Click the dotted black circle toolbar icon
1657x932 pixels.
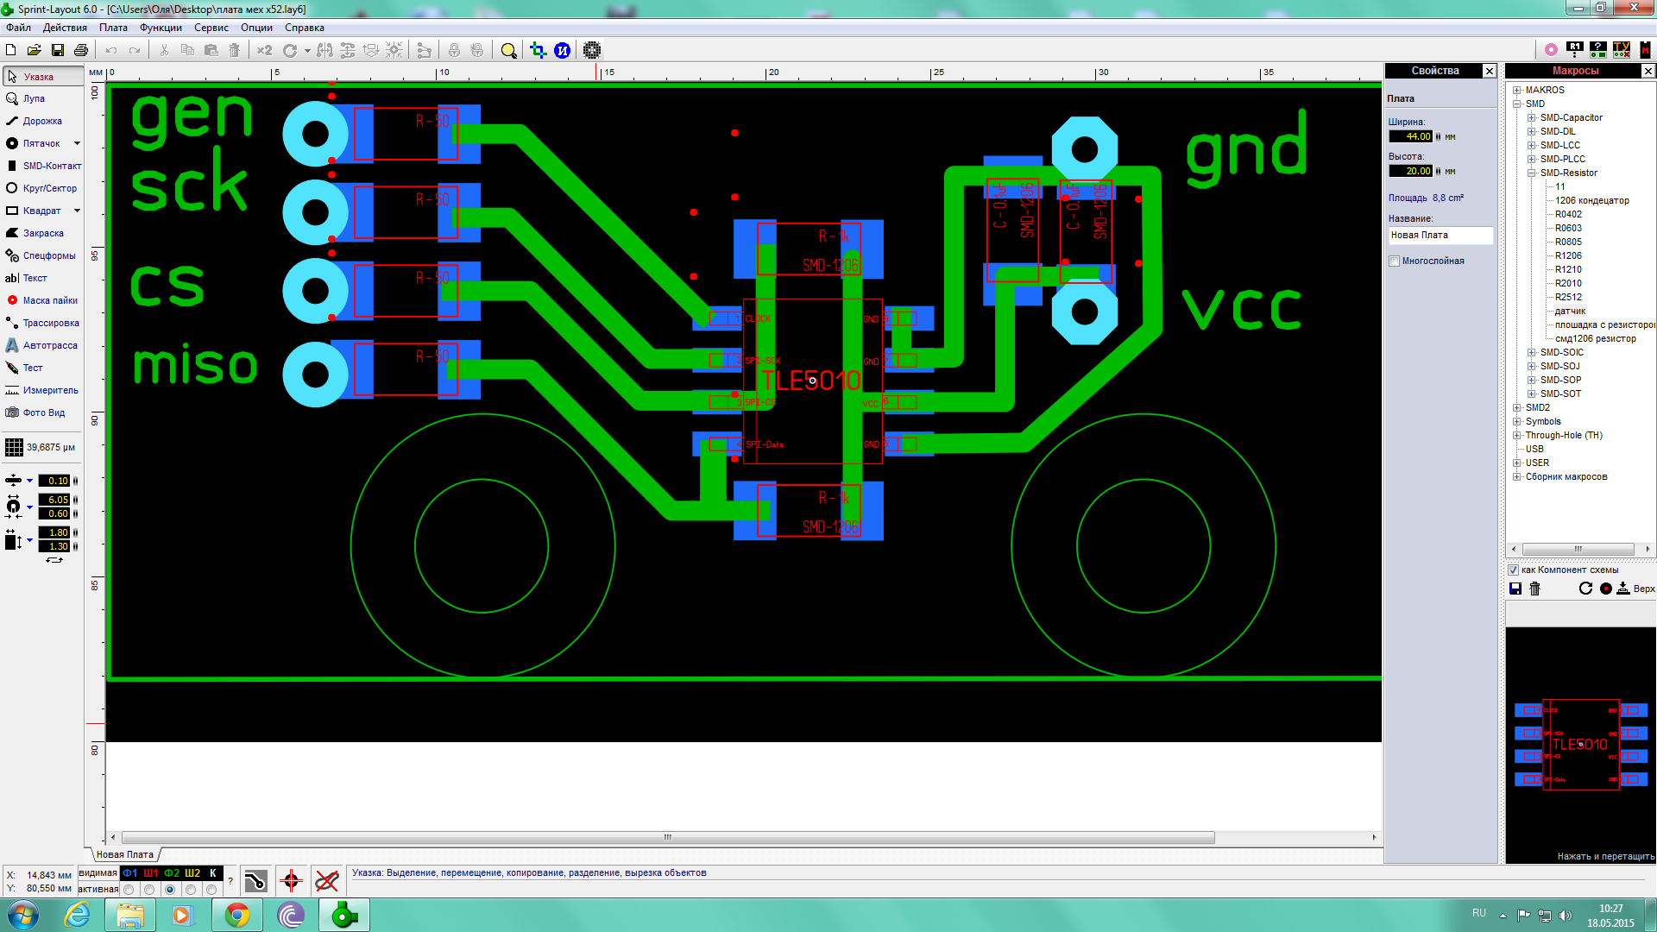tap(592, 50)
